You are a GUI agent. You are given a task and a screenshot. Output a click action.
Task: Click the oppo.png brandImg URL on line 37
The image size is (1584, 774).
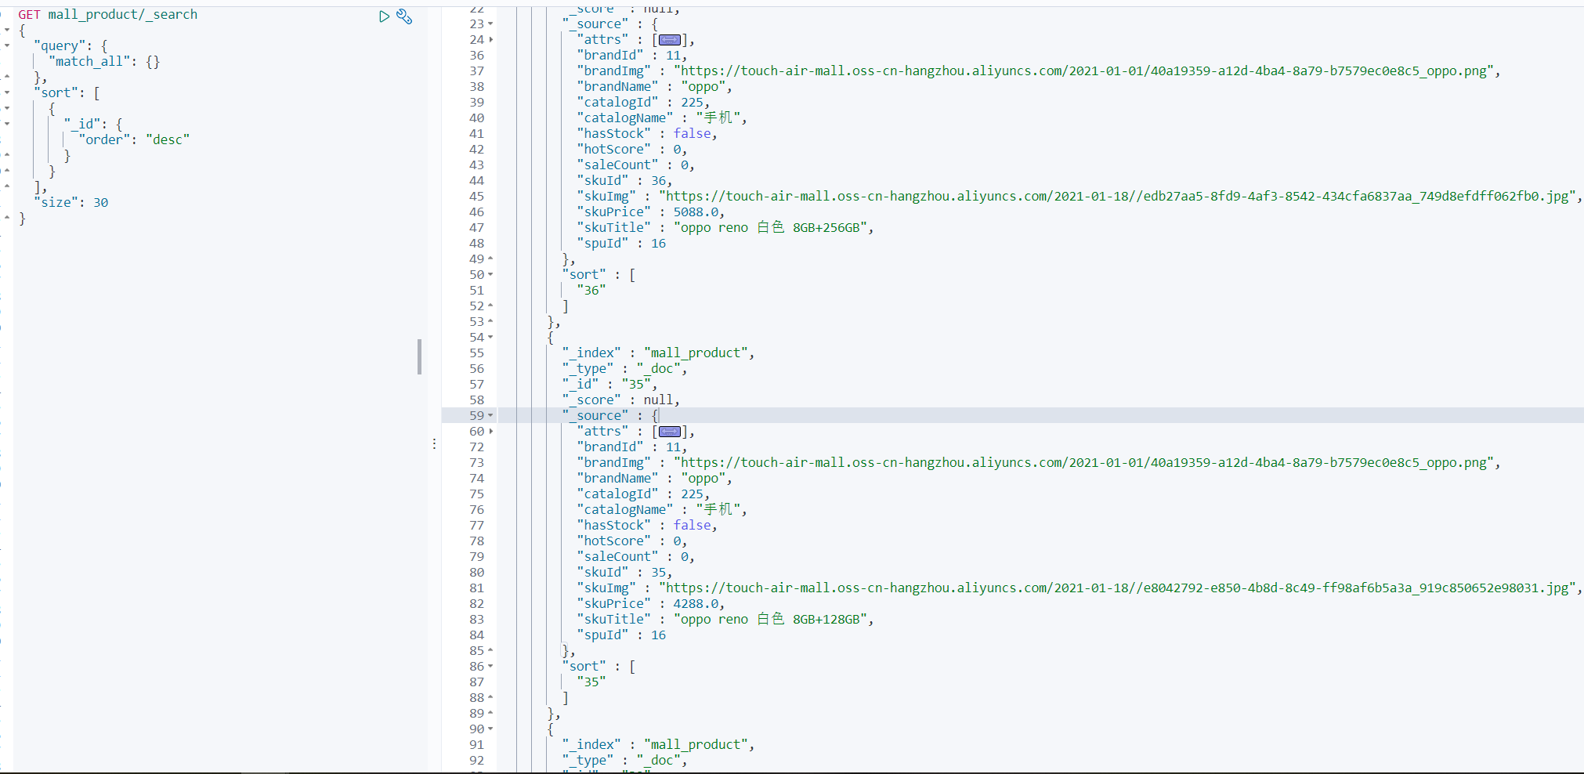pos(1084,71)
